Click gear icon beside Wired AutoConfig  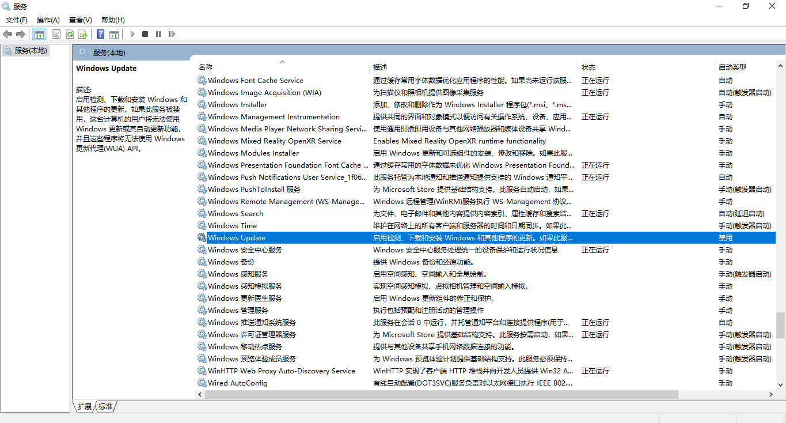(202, 383)
